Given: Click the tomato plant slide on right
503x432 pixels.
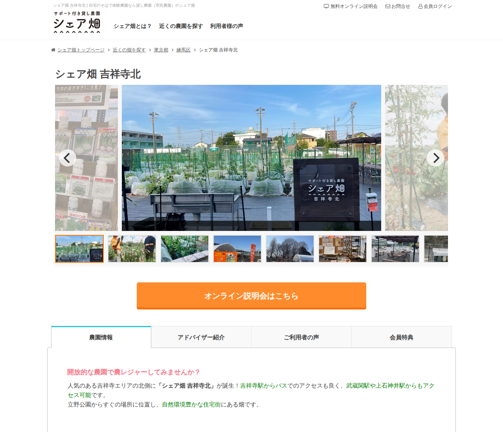Looking at the screenshot, I should (x=417, y=158).
